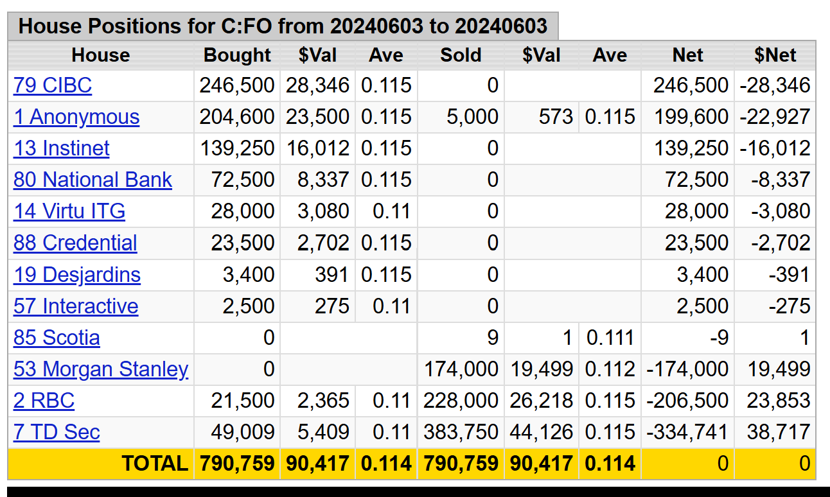Select RBC sold $Val 26,218

542,401
